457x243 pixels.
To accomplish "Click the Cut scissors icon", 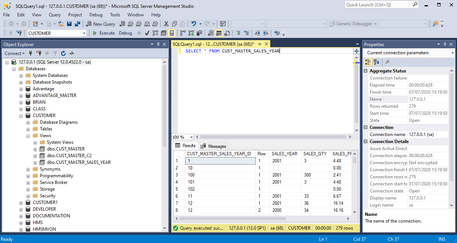I will tap(166, 24).
